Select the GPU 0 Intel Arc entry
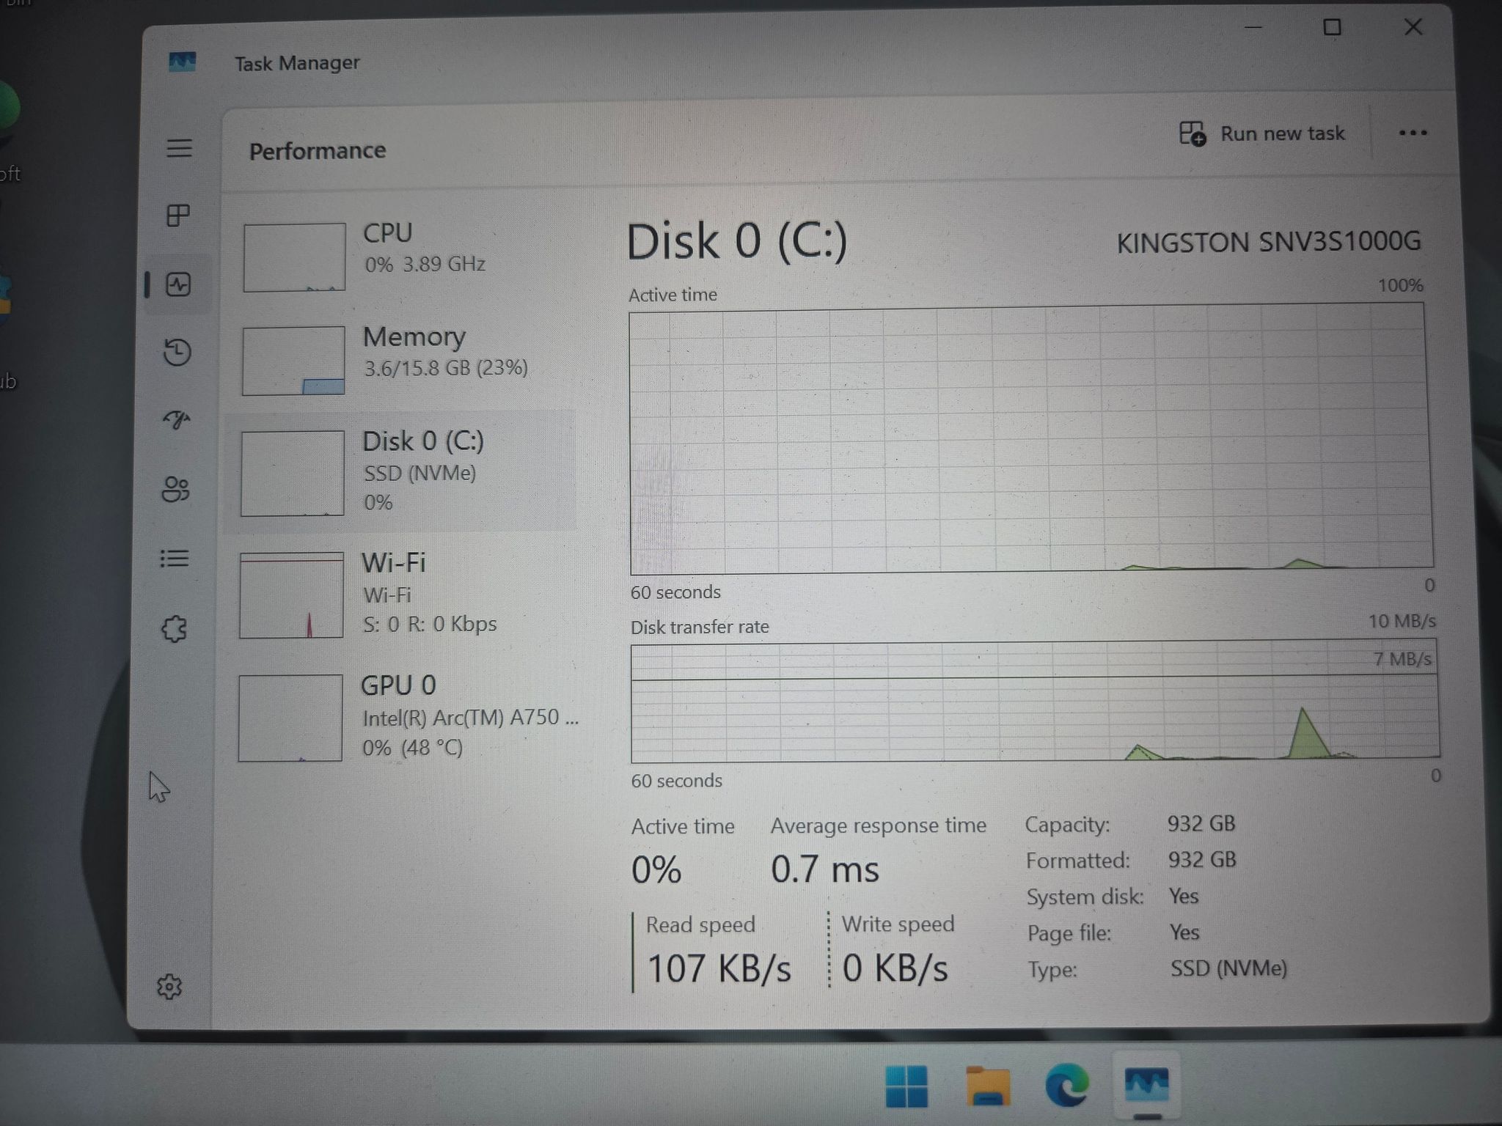The width and height of the screenshot is (1502, 1126). [400, 717]
